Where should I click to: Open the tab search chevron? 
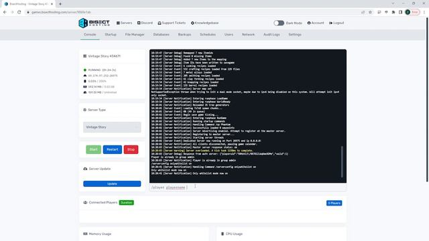click(393, 3)
